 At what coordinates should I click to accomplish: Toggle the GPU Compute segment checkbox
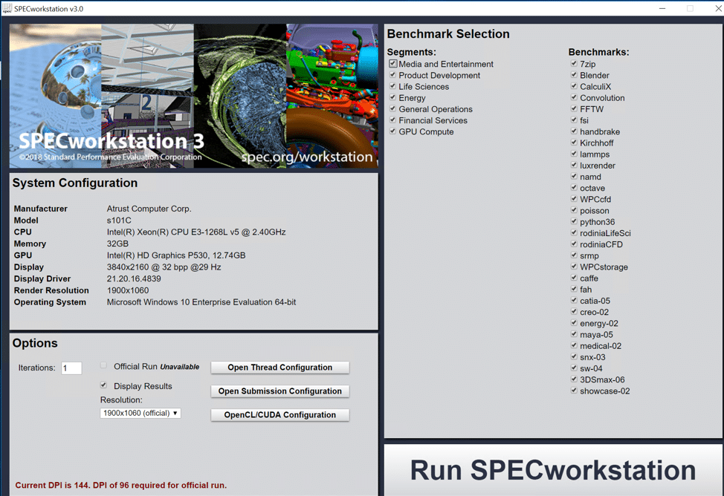click(392, 131)
